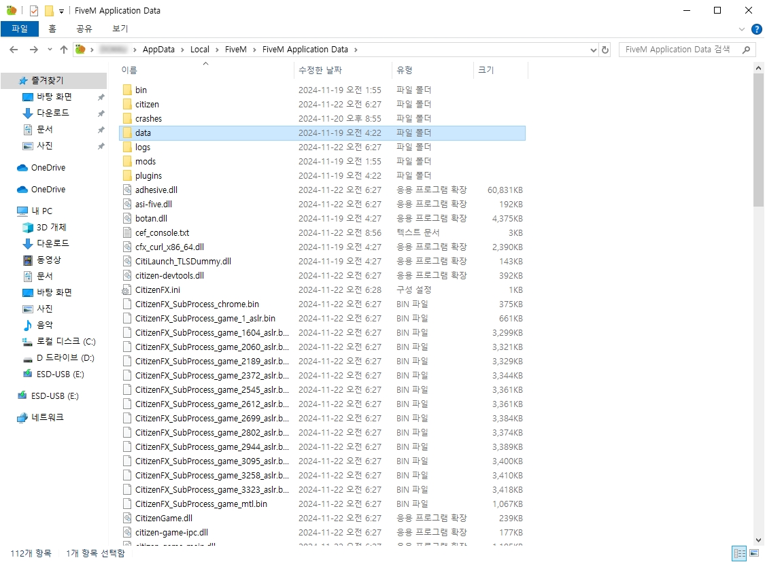Screen dimensions: 765x562
Task: Select the CitizenFX.ini file icon
Action: [x=126, y=290]
